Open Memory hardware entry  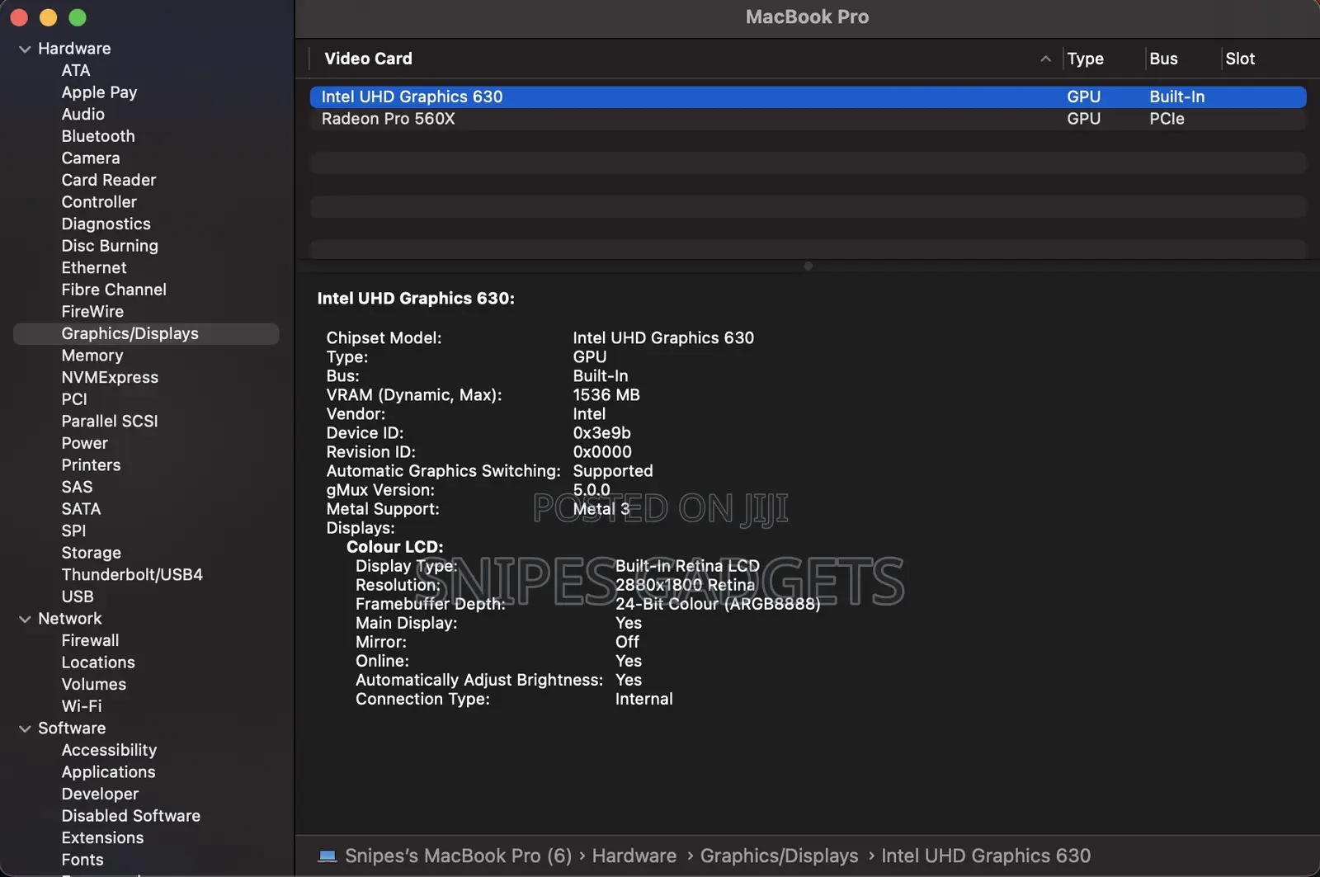tap(92, 356)
